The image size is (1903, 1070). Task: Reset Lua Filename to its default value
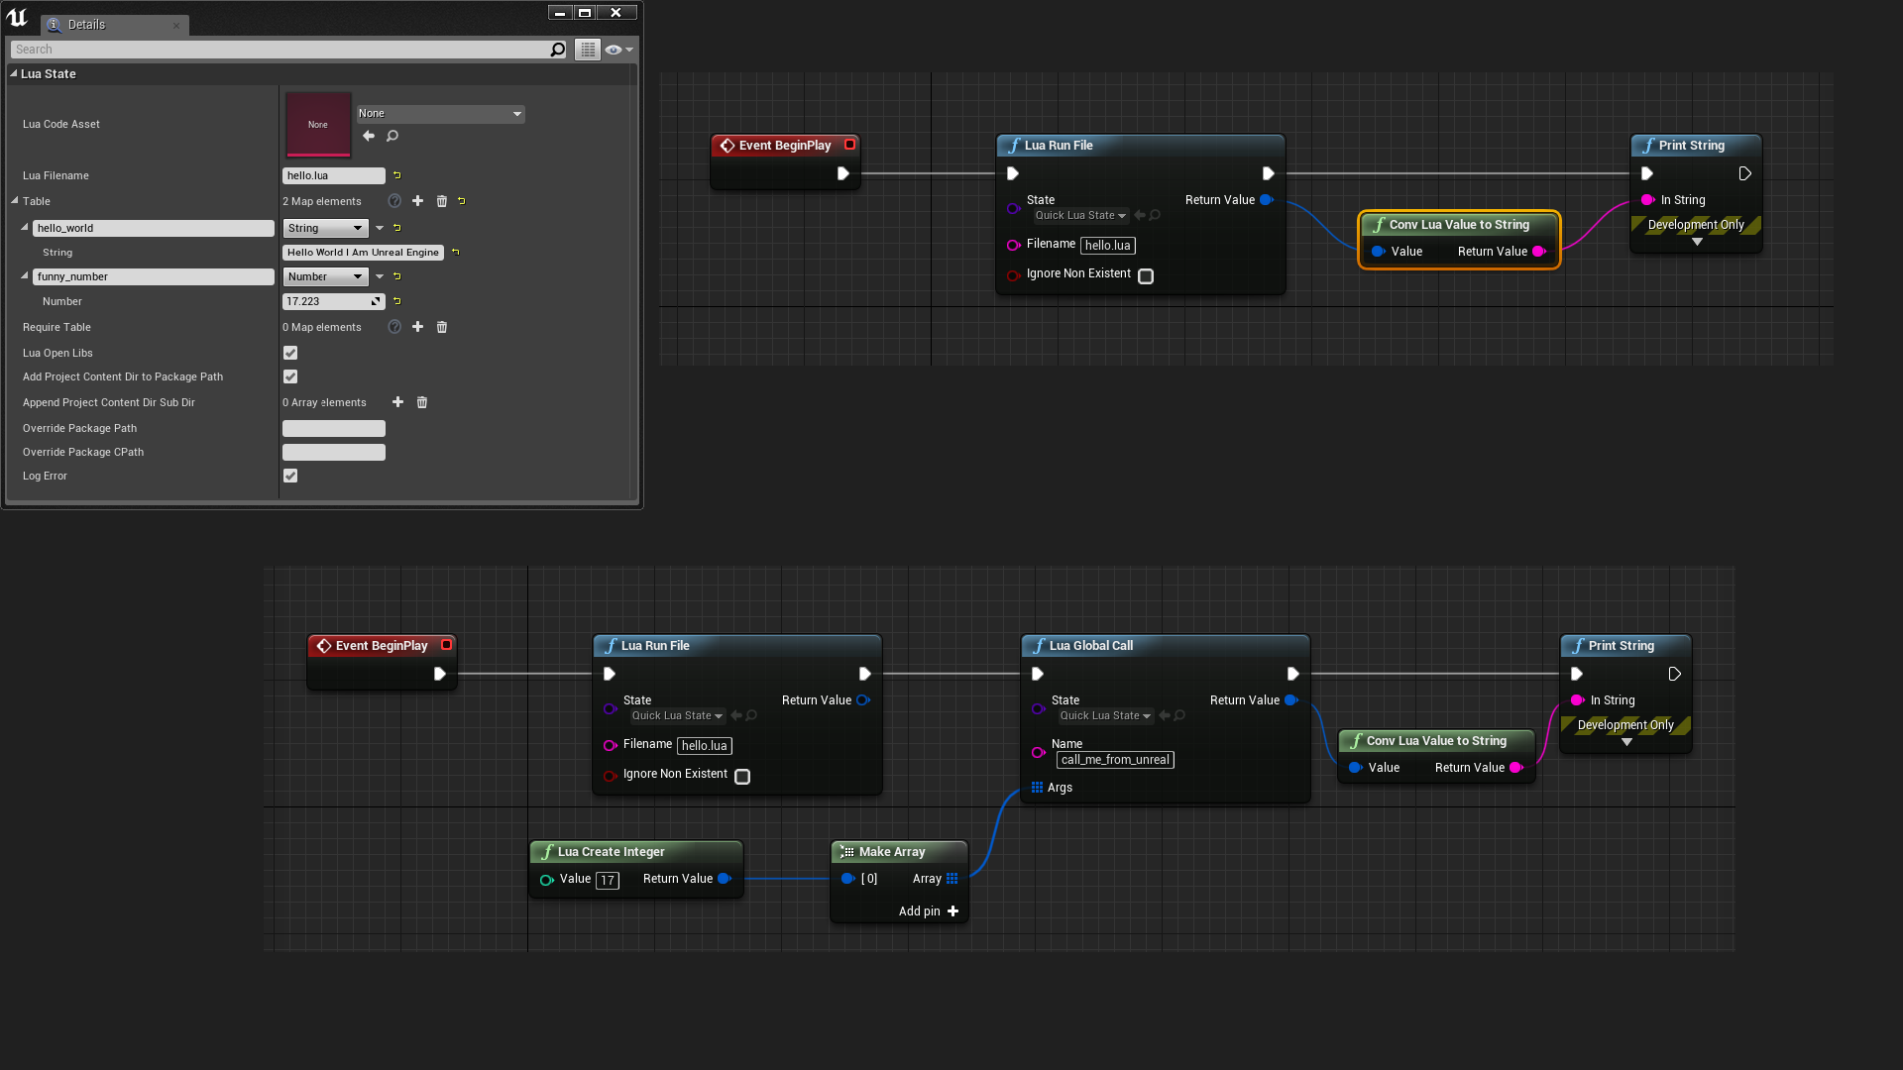[396, 175]
